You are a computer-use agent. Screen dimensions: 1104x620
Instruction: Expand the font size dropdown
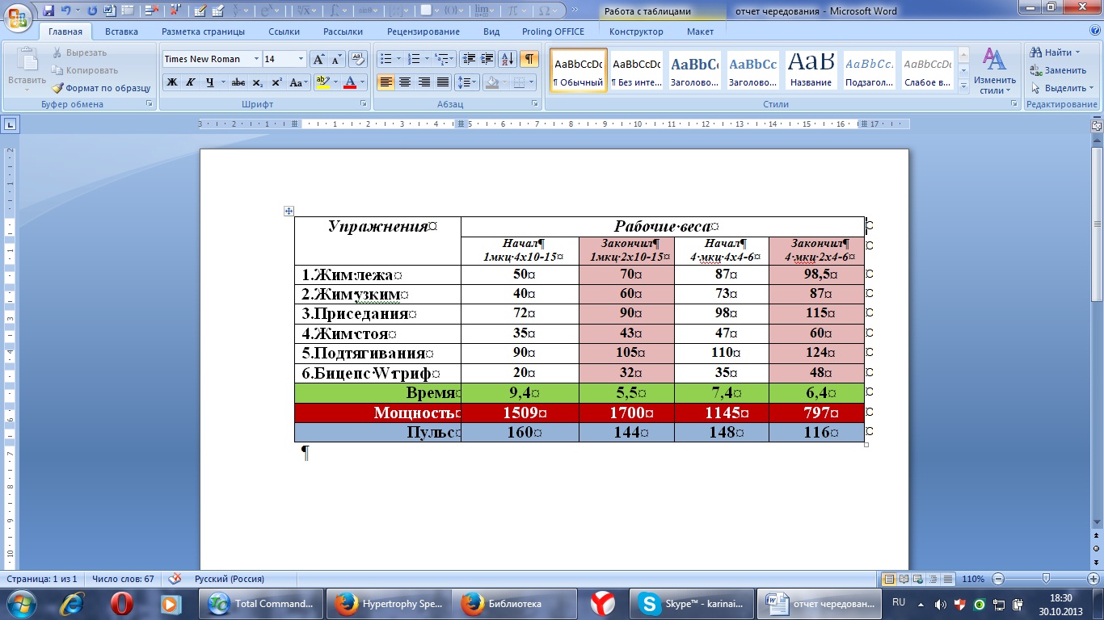point(301,59)
